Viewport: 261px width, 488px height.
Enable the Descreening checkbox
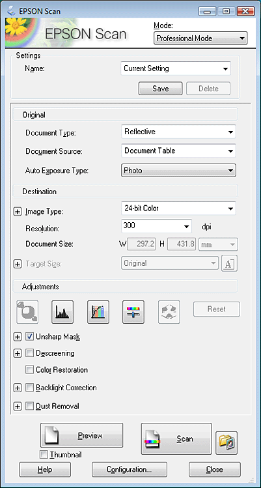click(x=30, y=353)
